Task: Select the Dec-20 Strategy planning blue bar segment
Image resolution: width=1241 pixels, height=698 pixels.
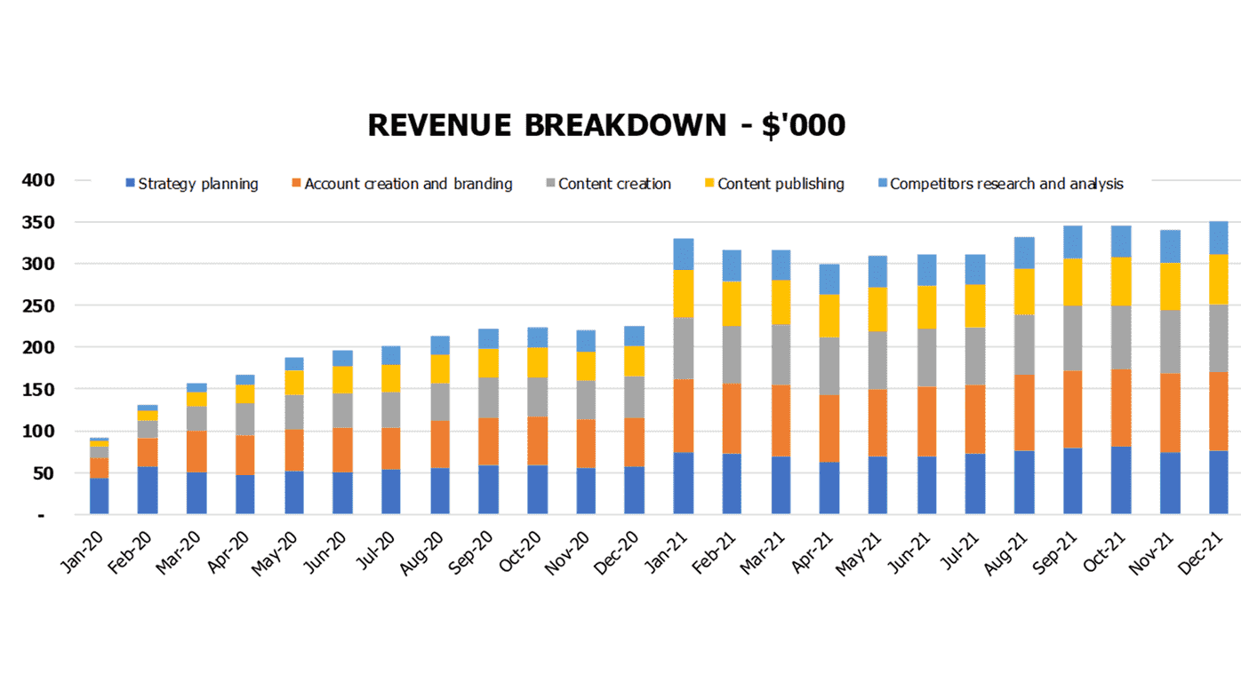Action: (x=635, y=490)
